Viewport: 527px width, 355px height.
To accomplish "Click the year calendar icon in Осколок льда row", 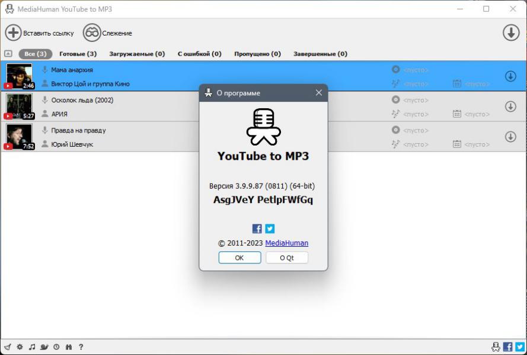I will 457,114.
